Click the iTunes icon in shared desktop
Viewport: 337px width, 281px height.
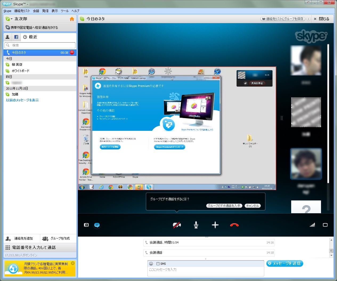[x=217, y=72]
